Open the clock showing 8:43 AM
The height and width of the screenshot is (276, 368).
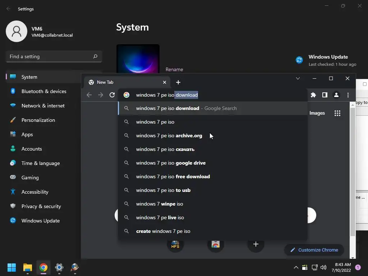[341, 267]
